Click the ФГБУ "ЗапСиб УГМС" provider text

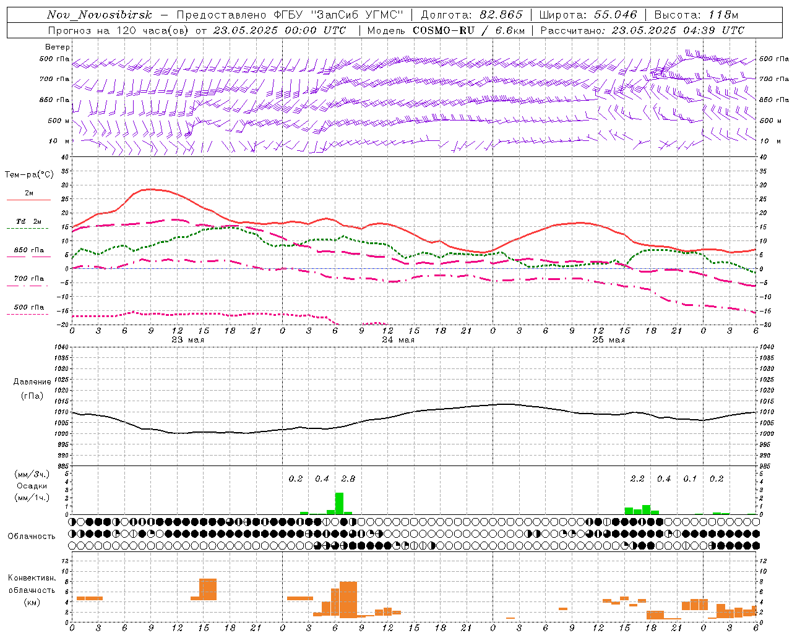[338, 15]
